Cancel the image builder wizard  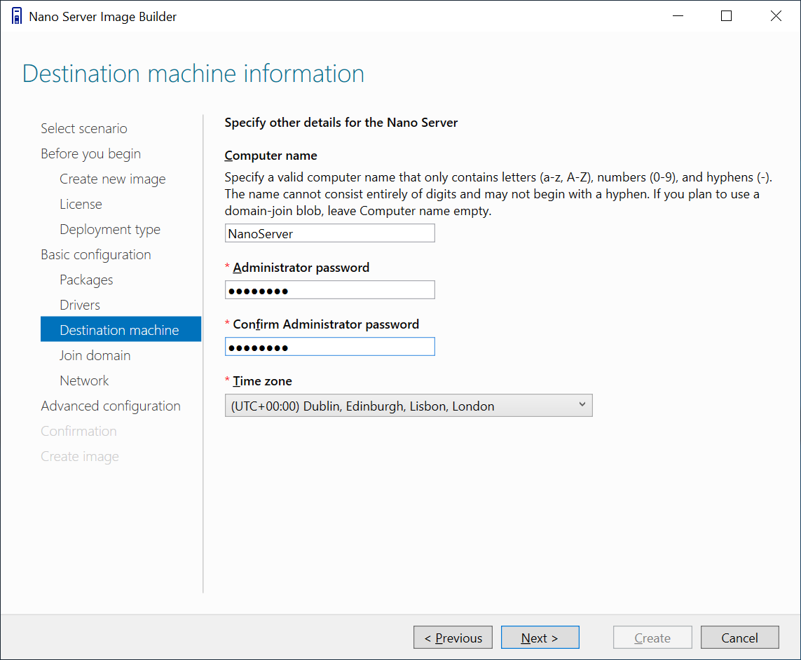click(x=739, y=638)
